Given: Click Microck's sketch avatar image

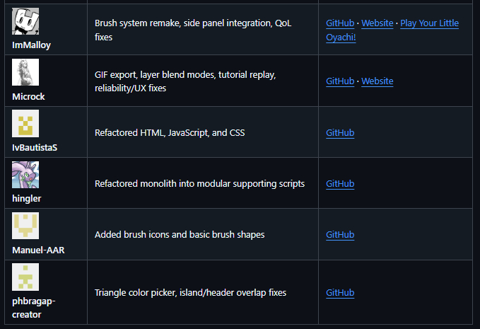Looking at the screenshot, I should pos(25,72).
